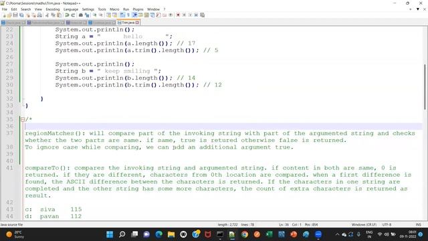Save the file using the Save icon
Image resolution: width=428 pixels, height=241 pixels.
[x=15, y=15]
